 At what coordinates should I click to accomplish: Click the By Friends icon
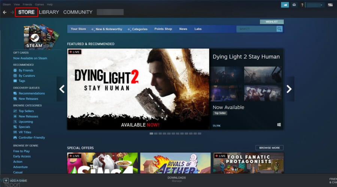coord(15,70)
